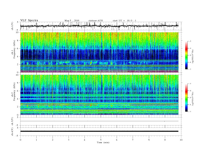Click the "6" kHz tick on ch.2 spectrogram axis

(18, 91)
